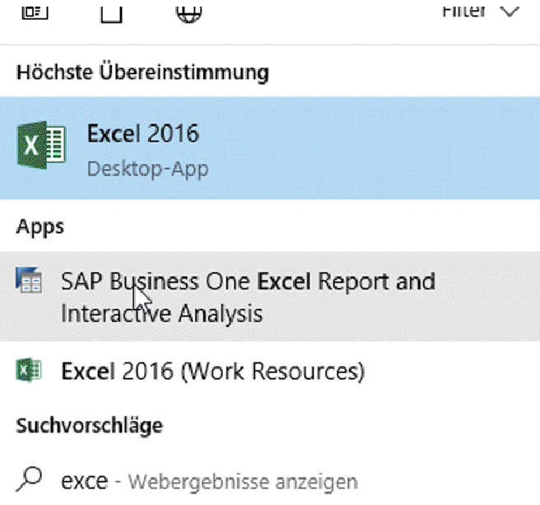
Task: Click the magnifier icon beside exce suggestion
Action: pos(30,479)
